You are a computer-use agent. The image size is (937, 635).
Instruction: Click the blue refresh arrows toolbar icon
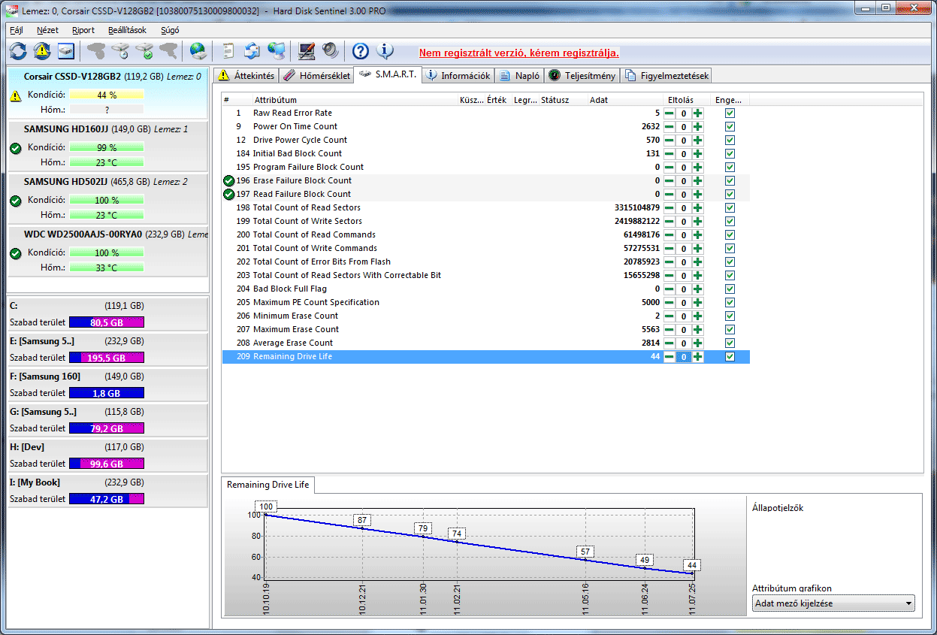tap(18, 51)
